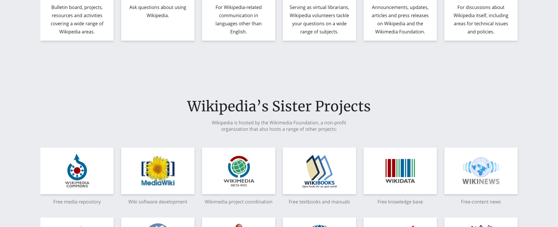558x227 pixels.
Task: Open the Wikinews globe logo card
Action: pyautogui.click(x=481, y=171)
